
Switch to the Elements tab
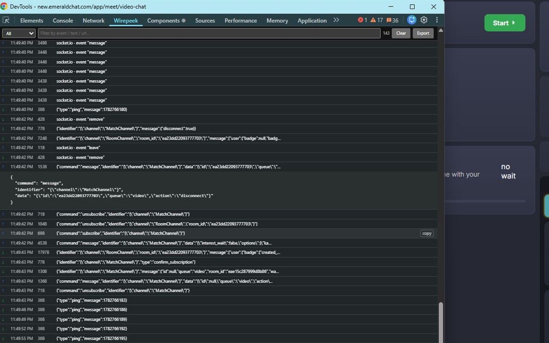click(32, 20)
